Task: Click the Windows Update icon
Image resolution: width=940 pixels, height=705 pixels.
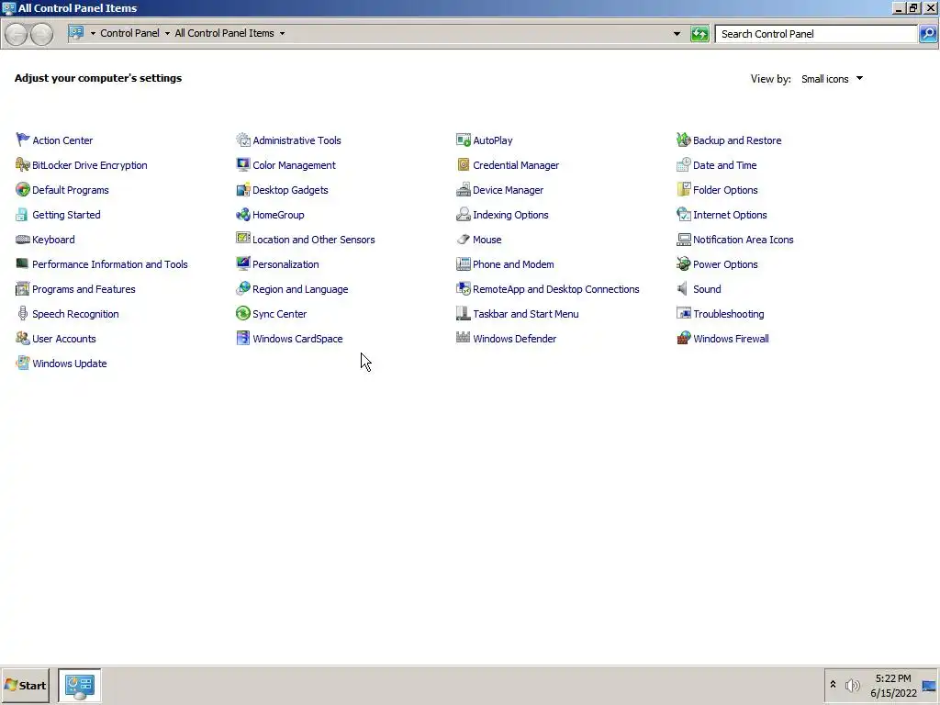Action: [23, 363]
